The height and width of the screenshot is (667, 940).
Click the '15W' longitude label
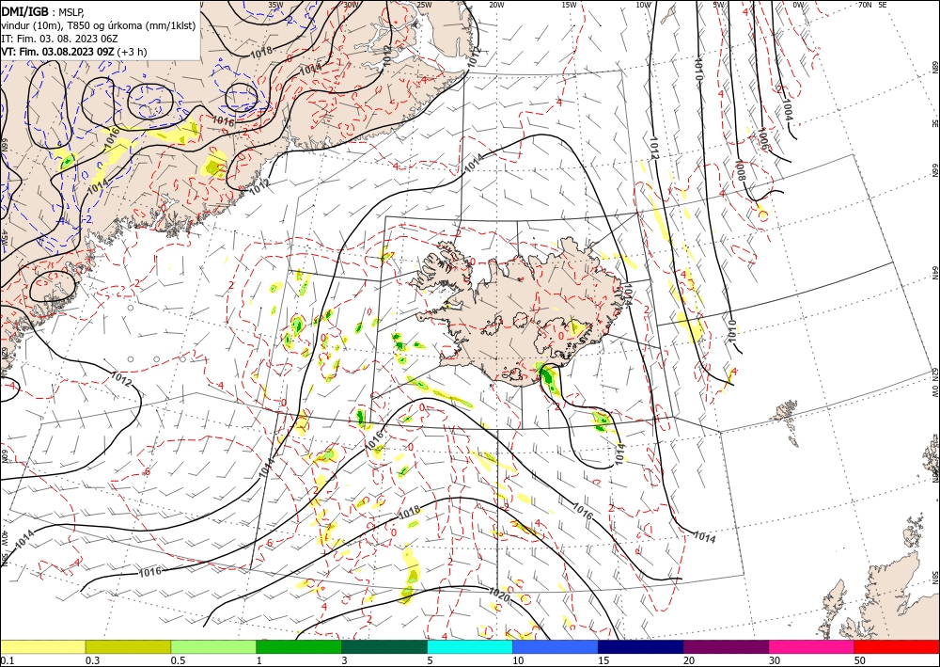[569, 5]
